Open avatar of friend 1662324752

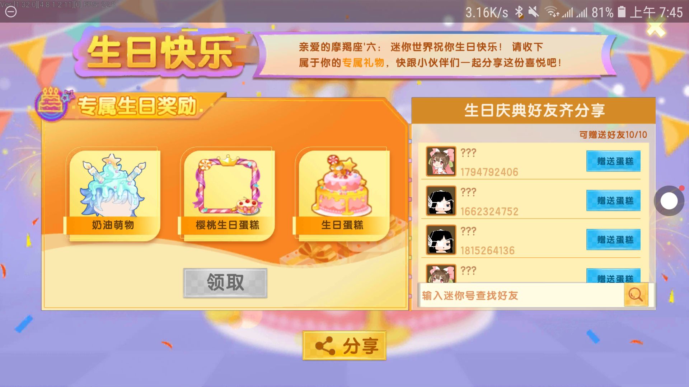click(x=441, y=201)
